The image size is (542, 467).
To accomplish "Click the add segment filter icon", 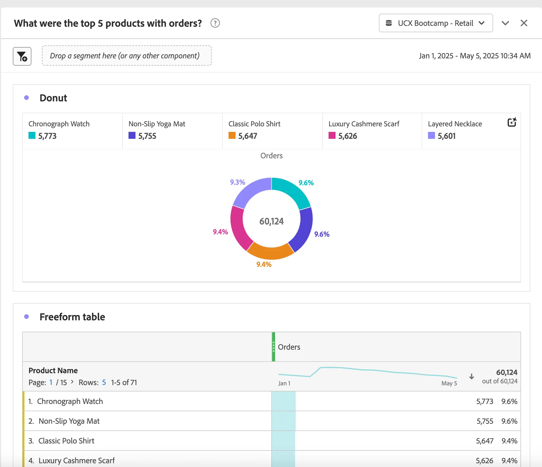I will pyautogui.click(x=22, y=56).
